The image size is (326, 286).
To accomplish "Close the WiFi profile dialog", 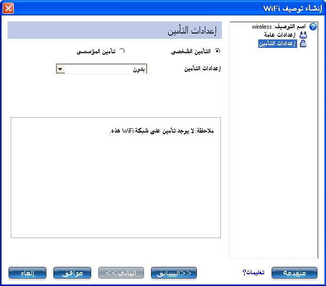I will coord(9,9).
